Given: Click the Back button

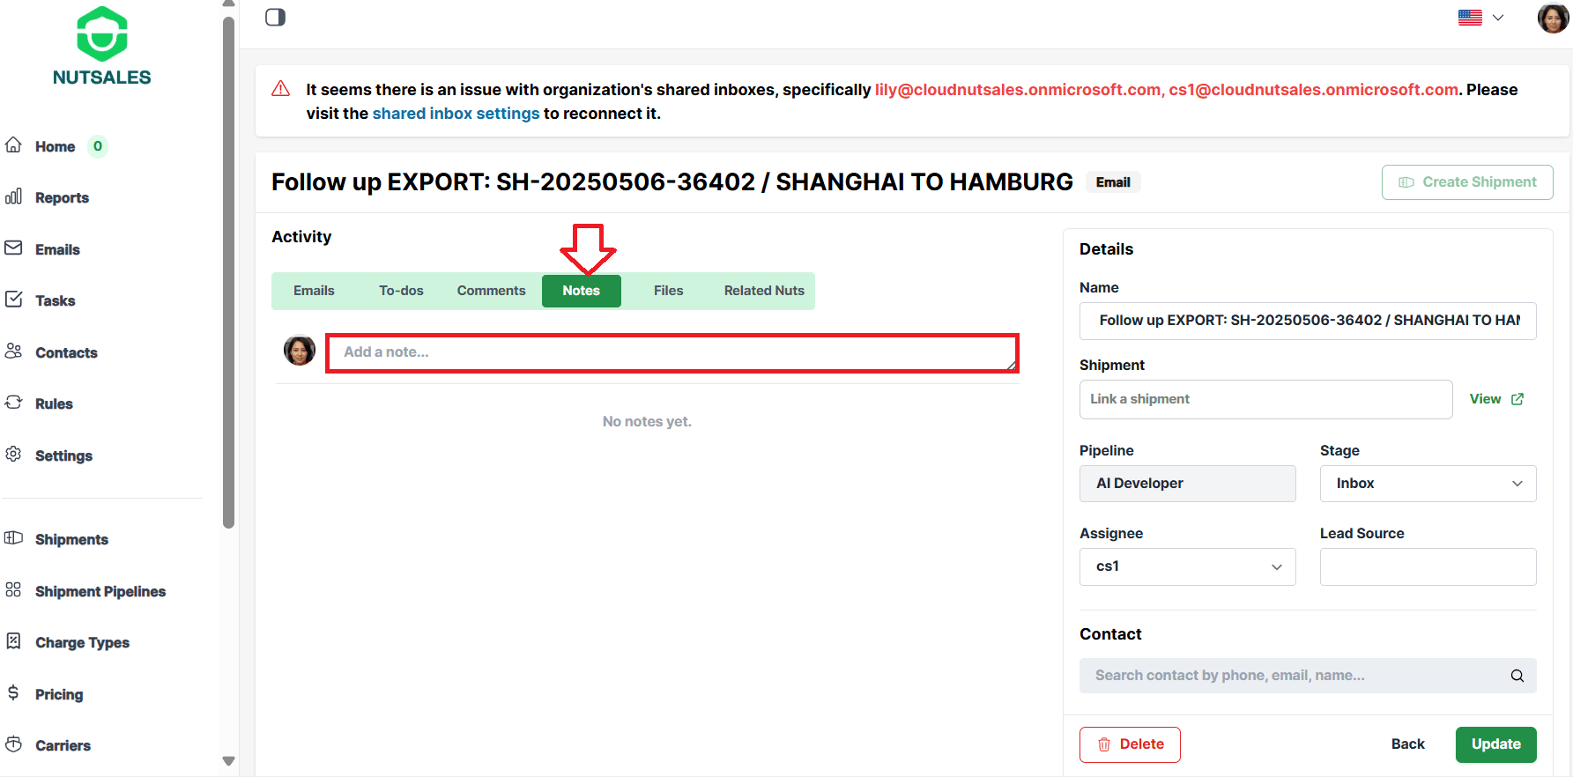Looking at the screenshot, I should point(1407,744).
